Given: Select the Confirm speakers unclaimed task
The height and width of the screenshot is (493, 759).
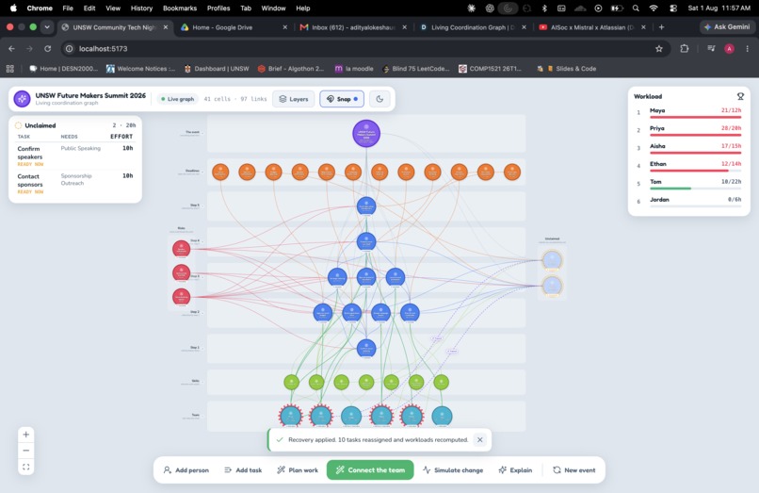Looking at the screenshot, I should (75, 156).
